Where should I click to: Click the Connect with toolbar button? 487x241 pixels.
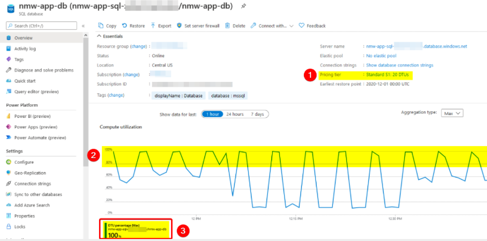[272, 26]
